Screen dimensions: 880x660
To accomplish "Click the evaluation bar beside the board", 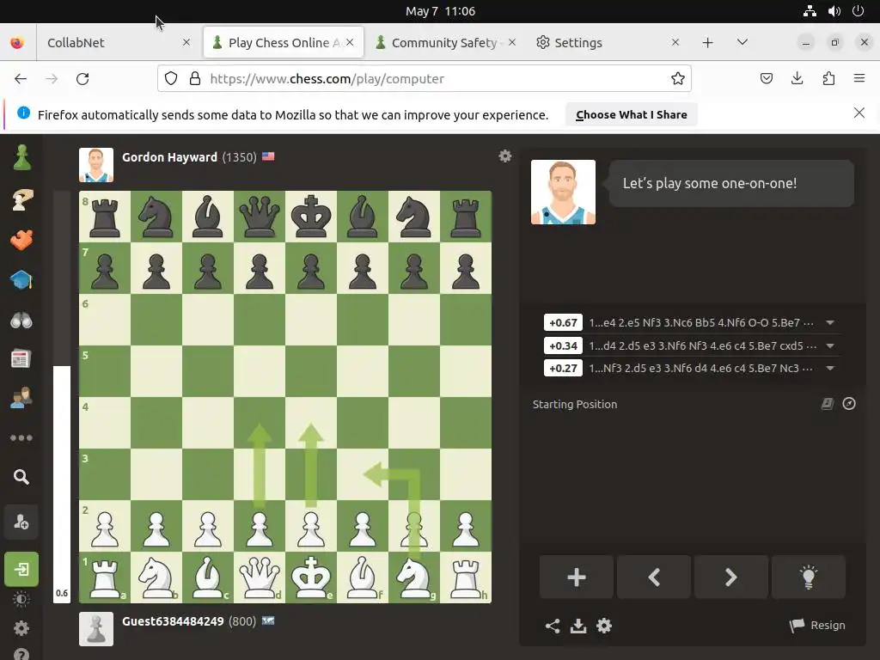I will (x=62, y=397).
